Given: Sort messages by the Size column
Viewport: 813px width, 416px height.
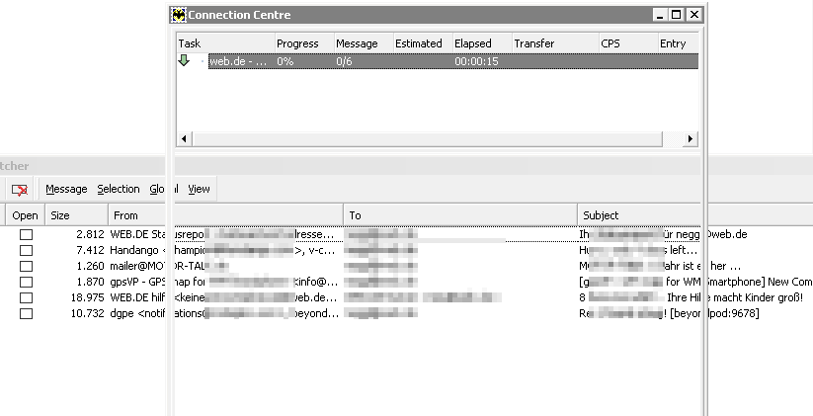Looking at the screenshot, I should point(74,214).
